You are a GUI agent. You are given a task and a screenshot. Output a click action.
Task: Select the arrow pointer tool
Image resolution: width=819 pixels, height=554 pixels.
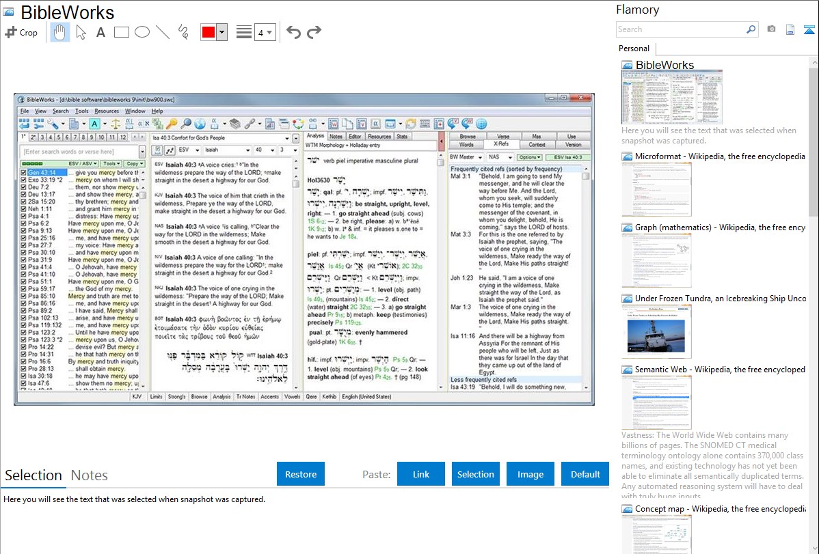(81, 32)
